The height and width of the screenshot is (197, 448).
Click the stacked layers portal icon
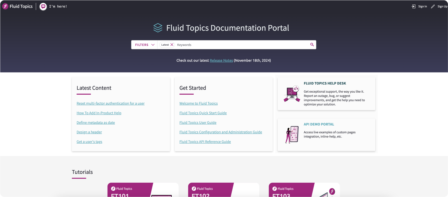(158, 28)
